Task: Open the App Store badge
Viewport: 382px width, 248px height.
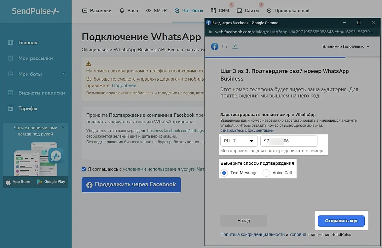Action: tap(18, 182)
